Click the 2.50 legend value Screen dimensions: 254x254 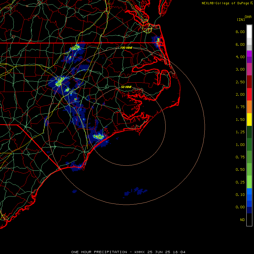pos(240,82)
